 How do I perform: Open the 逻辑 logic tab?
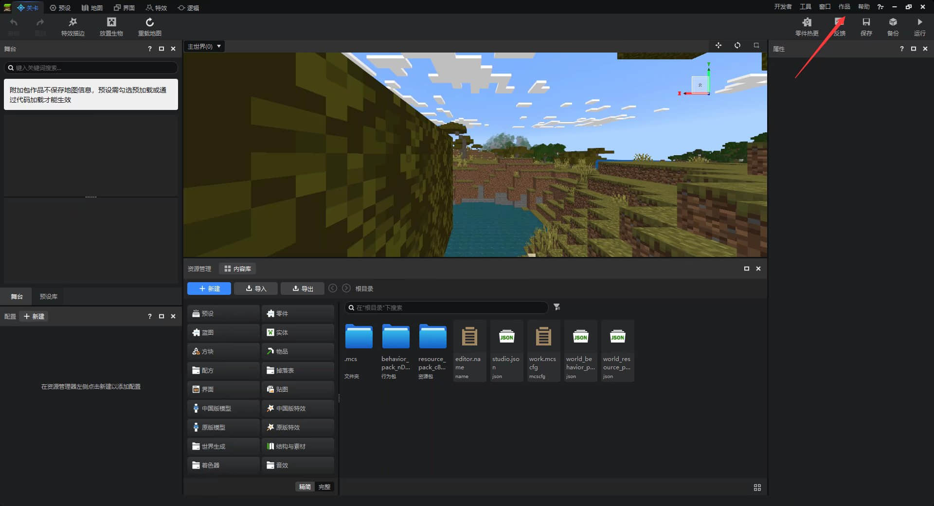188,8
